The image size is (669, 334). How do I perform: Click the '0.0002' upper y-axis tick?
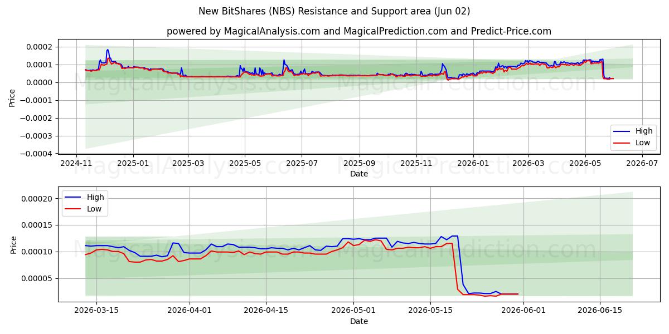[x=40, y=47]
